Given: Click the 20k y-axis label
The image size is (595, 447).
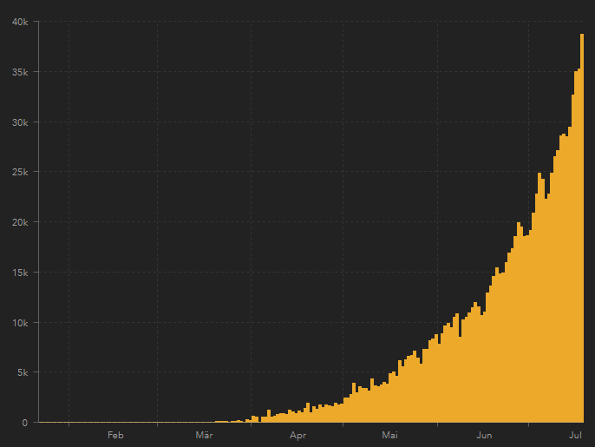Looking at the screenshot, I should (x=20, y=222).
